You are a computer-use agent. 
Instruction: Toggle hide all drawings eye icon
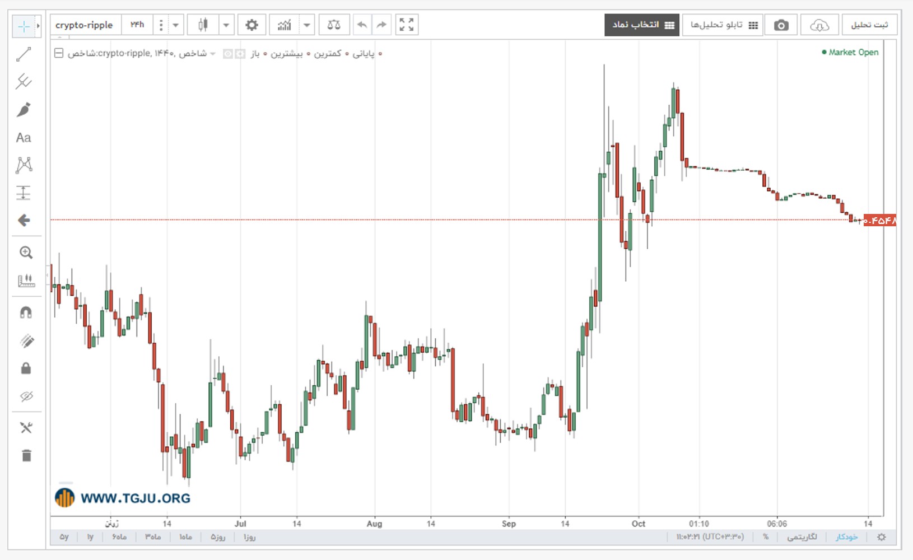point(26,396)
